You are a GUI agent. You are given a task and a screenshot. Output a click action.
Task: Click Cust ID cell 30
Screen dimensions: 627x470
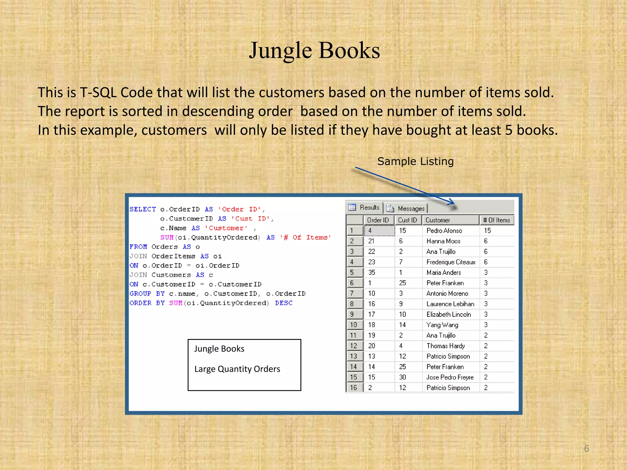(x=408, y=377)
